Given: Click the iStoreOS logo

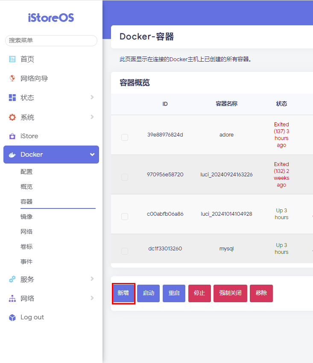Looking at the screenshot, I should pyautogui.click(x=51, y=18).
